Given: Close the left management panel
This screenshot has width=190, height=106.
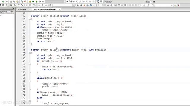Looking at the screenshot, I should [13, 8].
